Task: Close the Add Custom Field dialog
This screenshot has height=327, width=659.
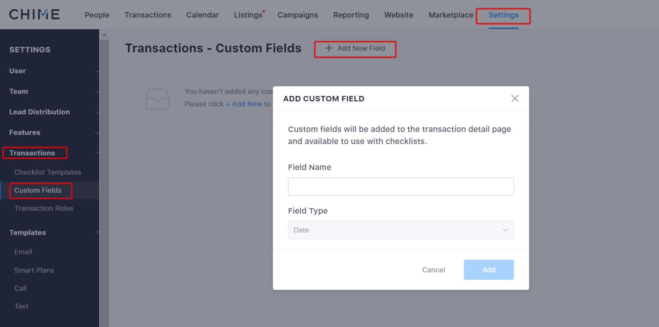Action: [515, 98]
